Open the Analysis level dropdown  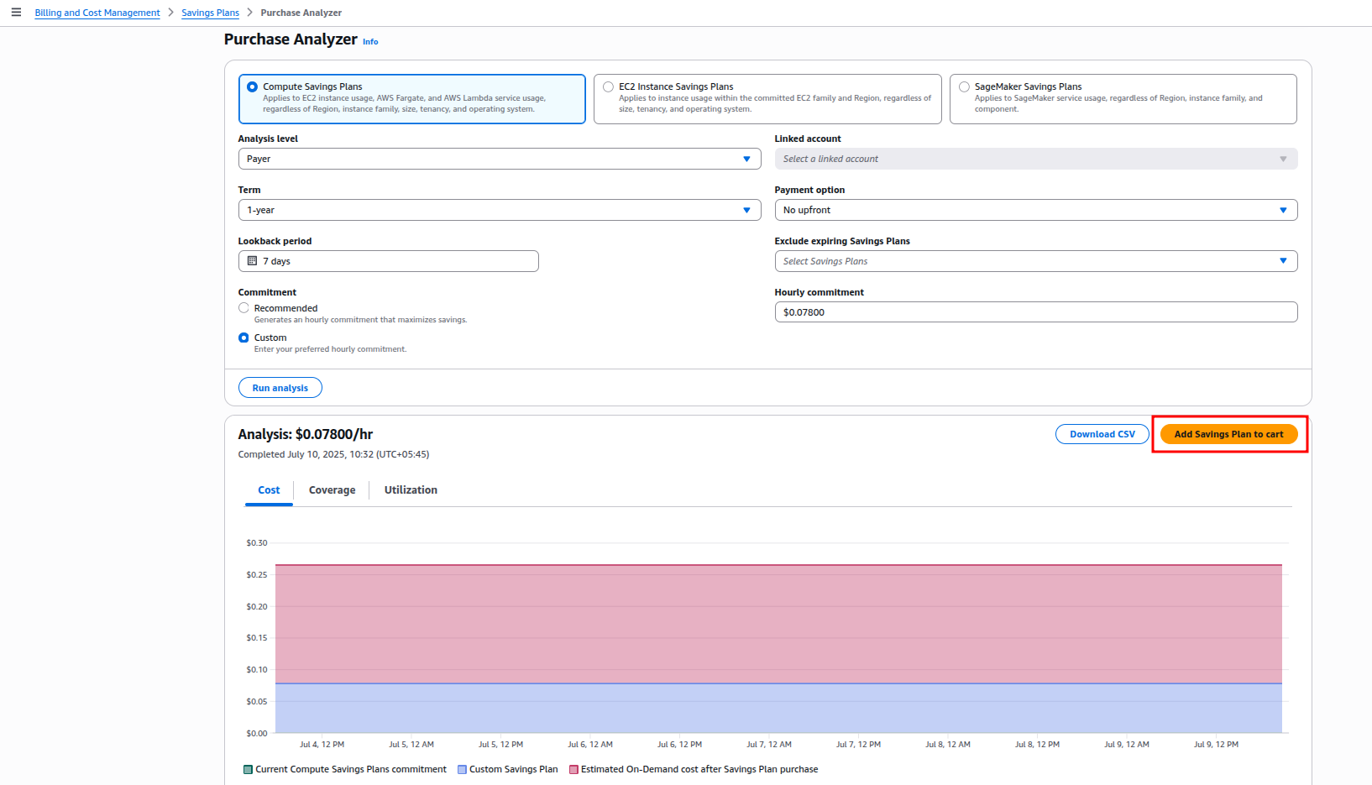pyautogui.click(x=499, y=159)
